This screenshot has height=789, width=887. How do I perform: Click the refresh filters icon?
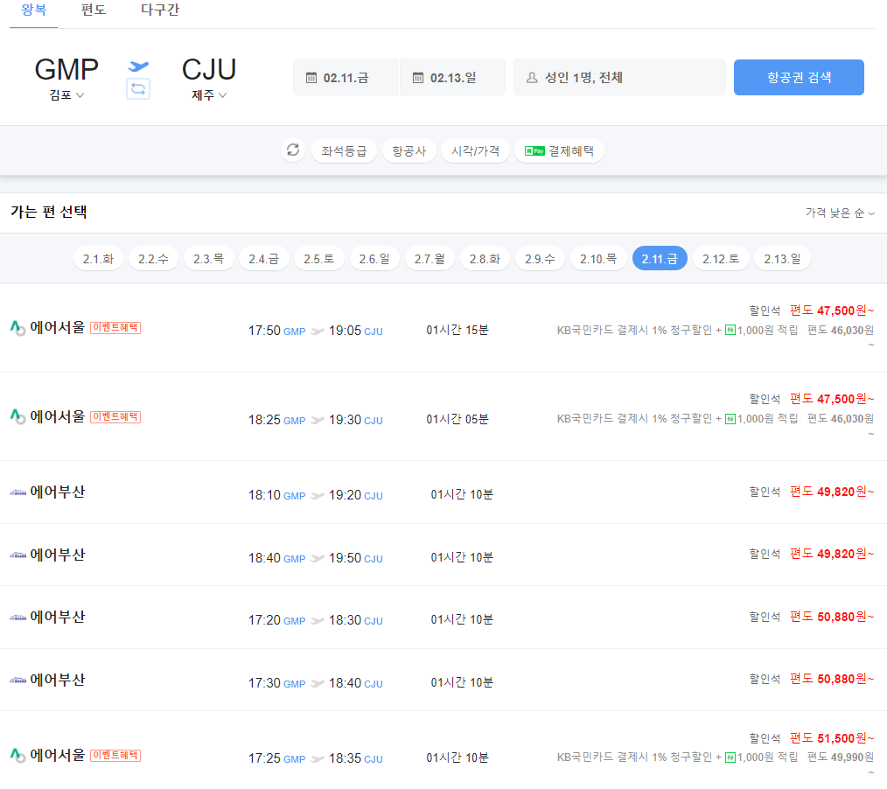coord(293,150)
